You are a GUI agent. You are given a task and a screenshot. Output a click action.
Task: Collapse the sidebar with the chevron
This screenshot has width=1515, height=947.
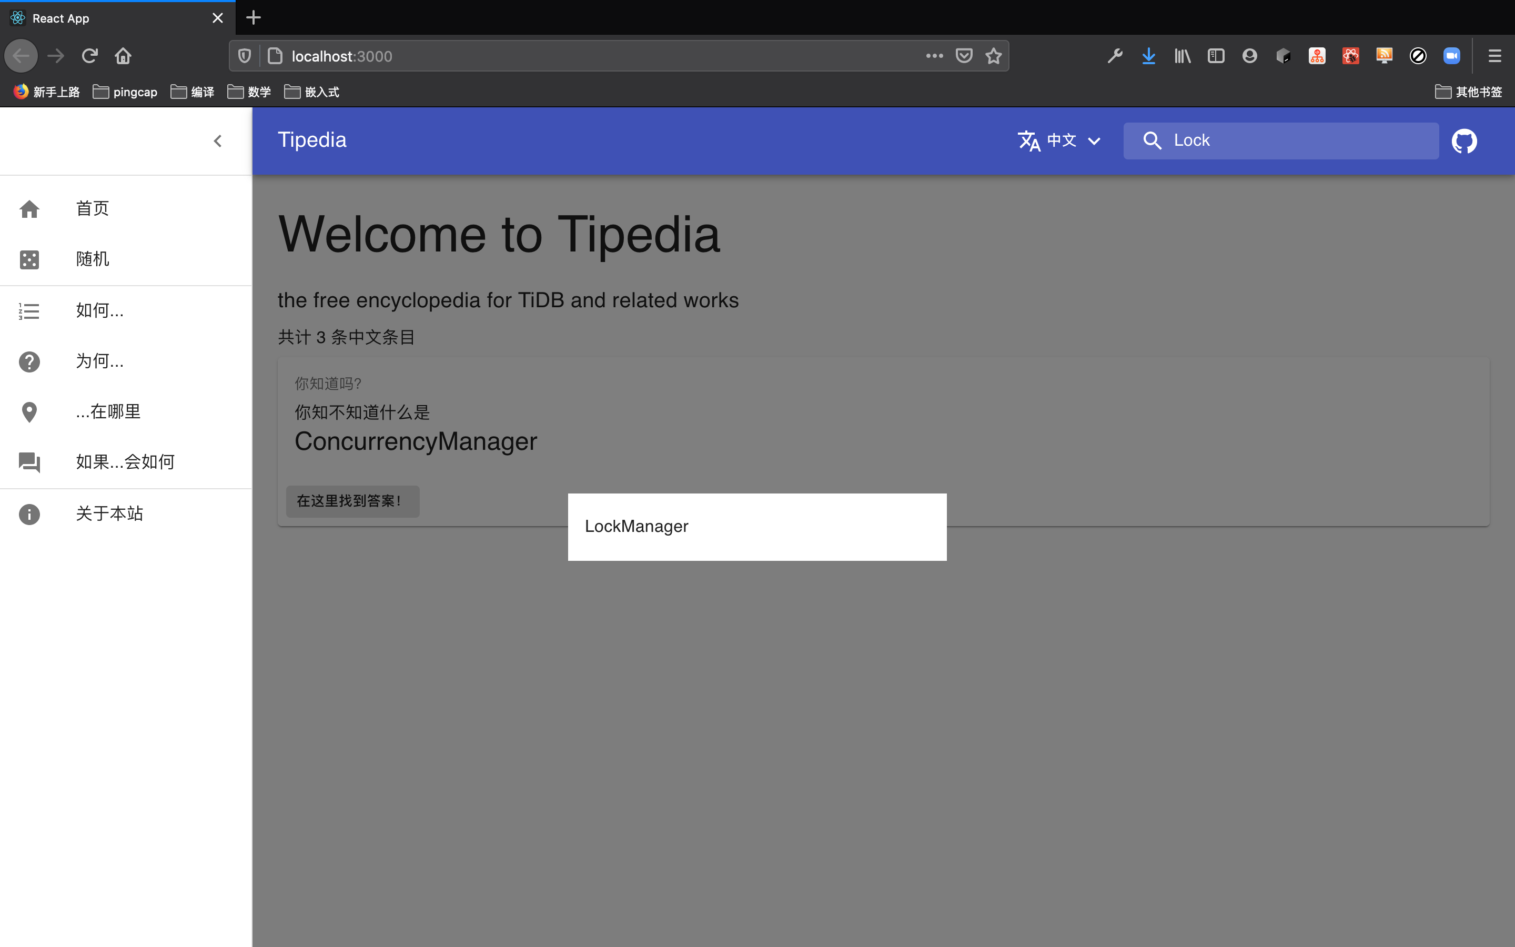pos(217,141)
